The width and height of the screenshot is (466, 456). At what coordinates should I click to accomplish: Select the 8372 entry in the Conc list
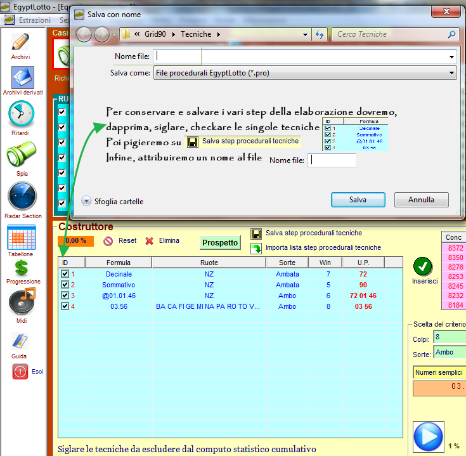click(x=455, y=248)
